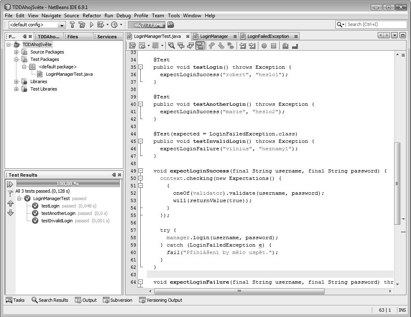The width and height of the screenshot is (411, 317).
Task: Click the Find Previous Occurrence icon
Action: 181,46
